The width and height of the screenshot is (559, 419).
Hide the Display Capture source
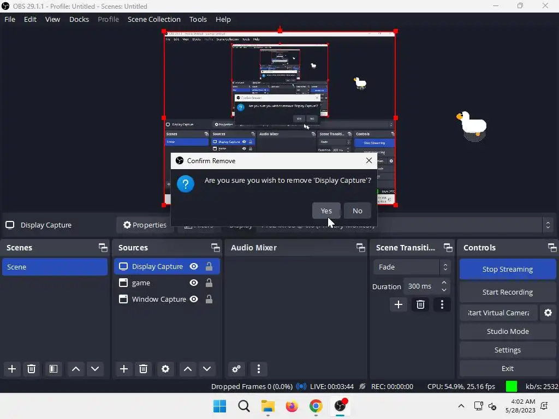coord(194,266)
